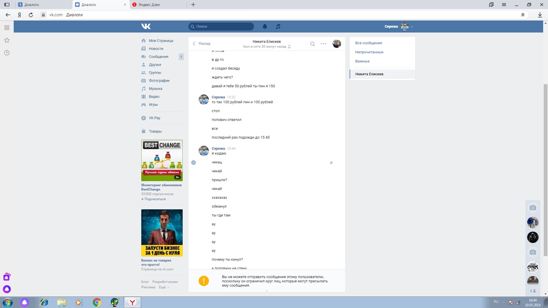548x308 pixels.
Task: Click the search magnifier in the chat header
Action: click(x=313, y=44)
